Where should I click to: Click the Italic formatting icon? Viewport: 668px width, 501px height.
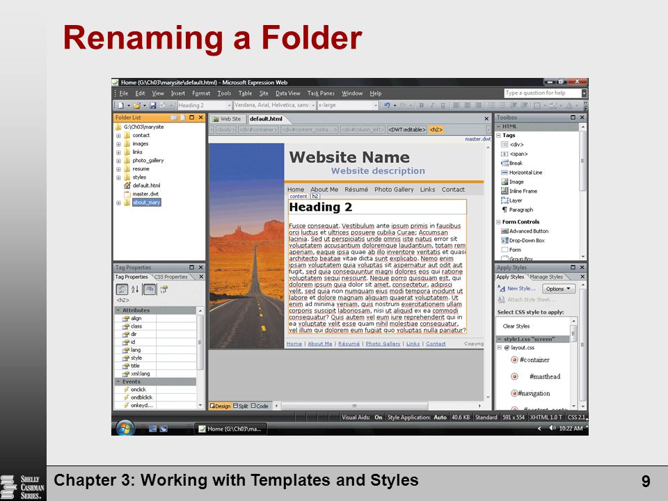pyautogui.click(x=432, y=105)
